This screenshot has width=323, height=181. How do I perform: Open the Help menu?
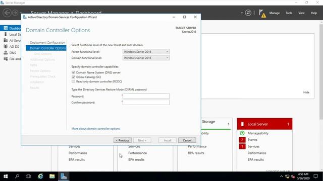(314, 13)
